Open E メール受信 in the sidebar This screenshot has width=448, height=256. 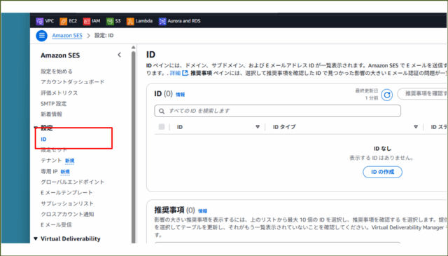pos(56,225)
